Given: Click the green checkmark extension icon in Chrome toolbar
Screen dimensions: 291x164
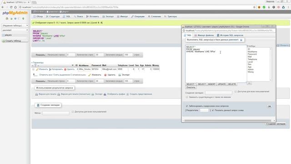Looking at the screenshot, I should 264,7.
